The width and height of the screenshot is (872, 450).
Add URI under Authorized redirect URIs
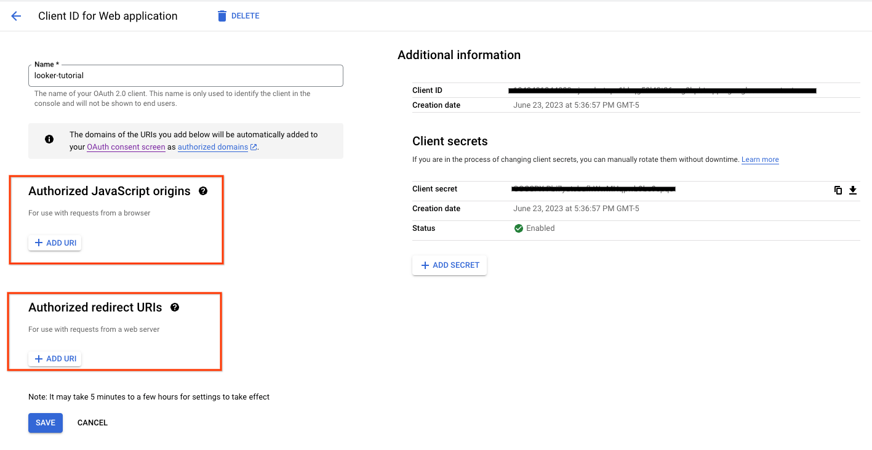pos(54,358)
